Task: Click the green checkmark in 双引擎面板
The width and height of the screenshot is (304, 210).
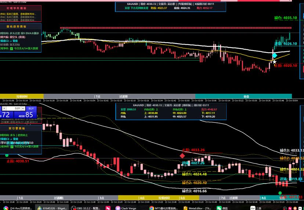Action: pyautogui.click(x=12, y=147)
